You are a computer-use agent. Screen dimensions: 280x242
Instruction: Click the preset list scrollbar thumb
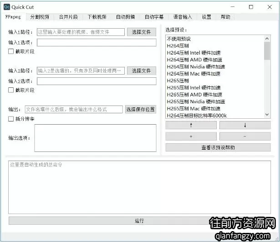(267, 51)
